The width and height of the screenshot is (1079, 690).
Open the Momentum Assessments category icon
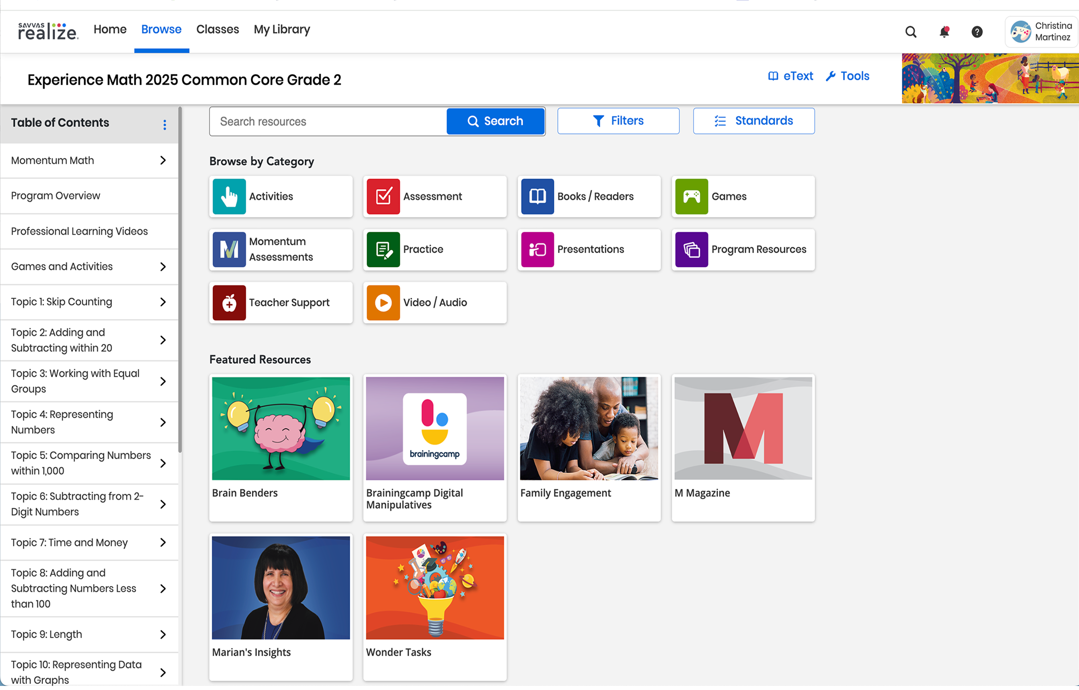point(229,249)
